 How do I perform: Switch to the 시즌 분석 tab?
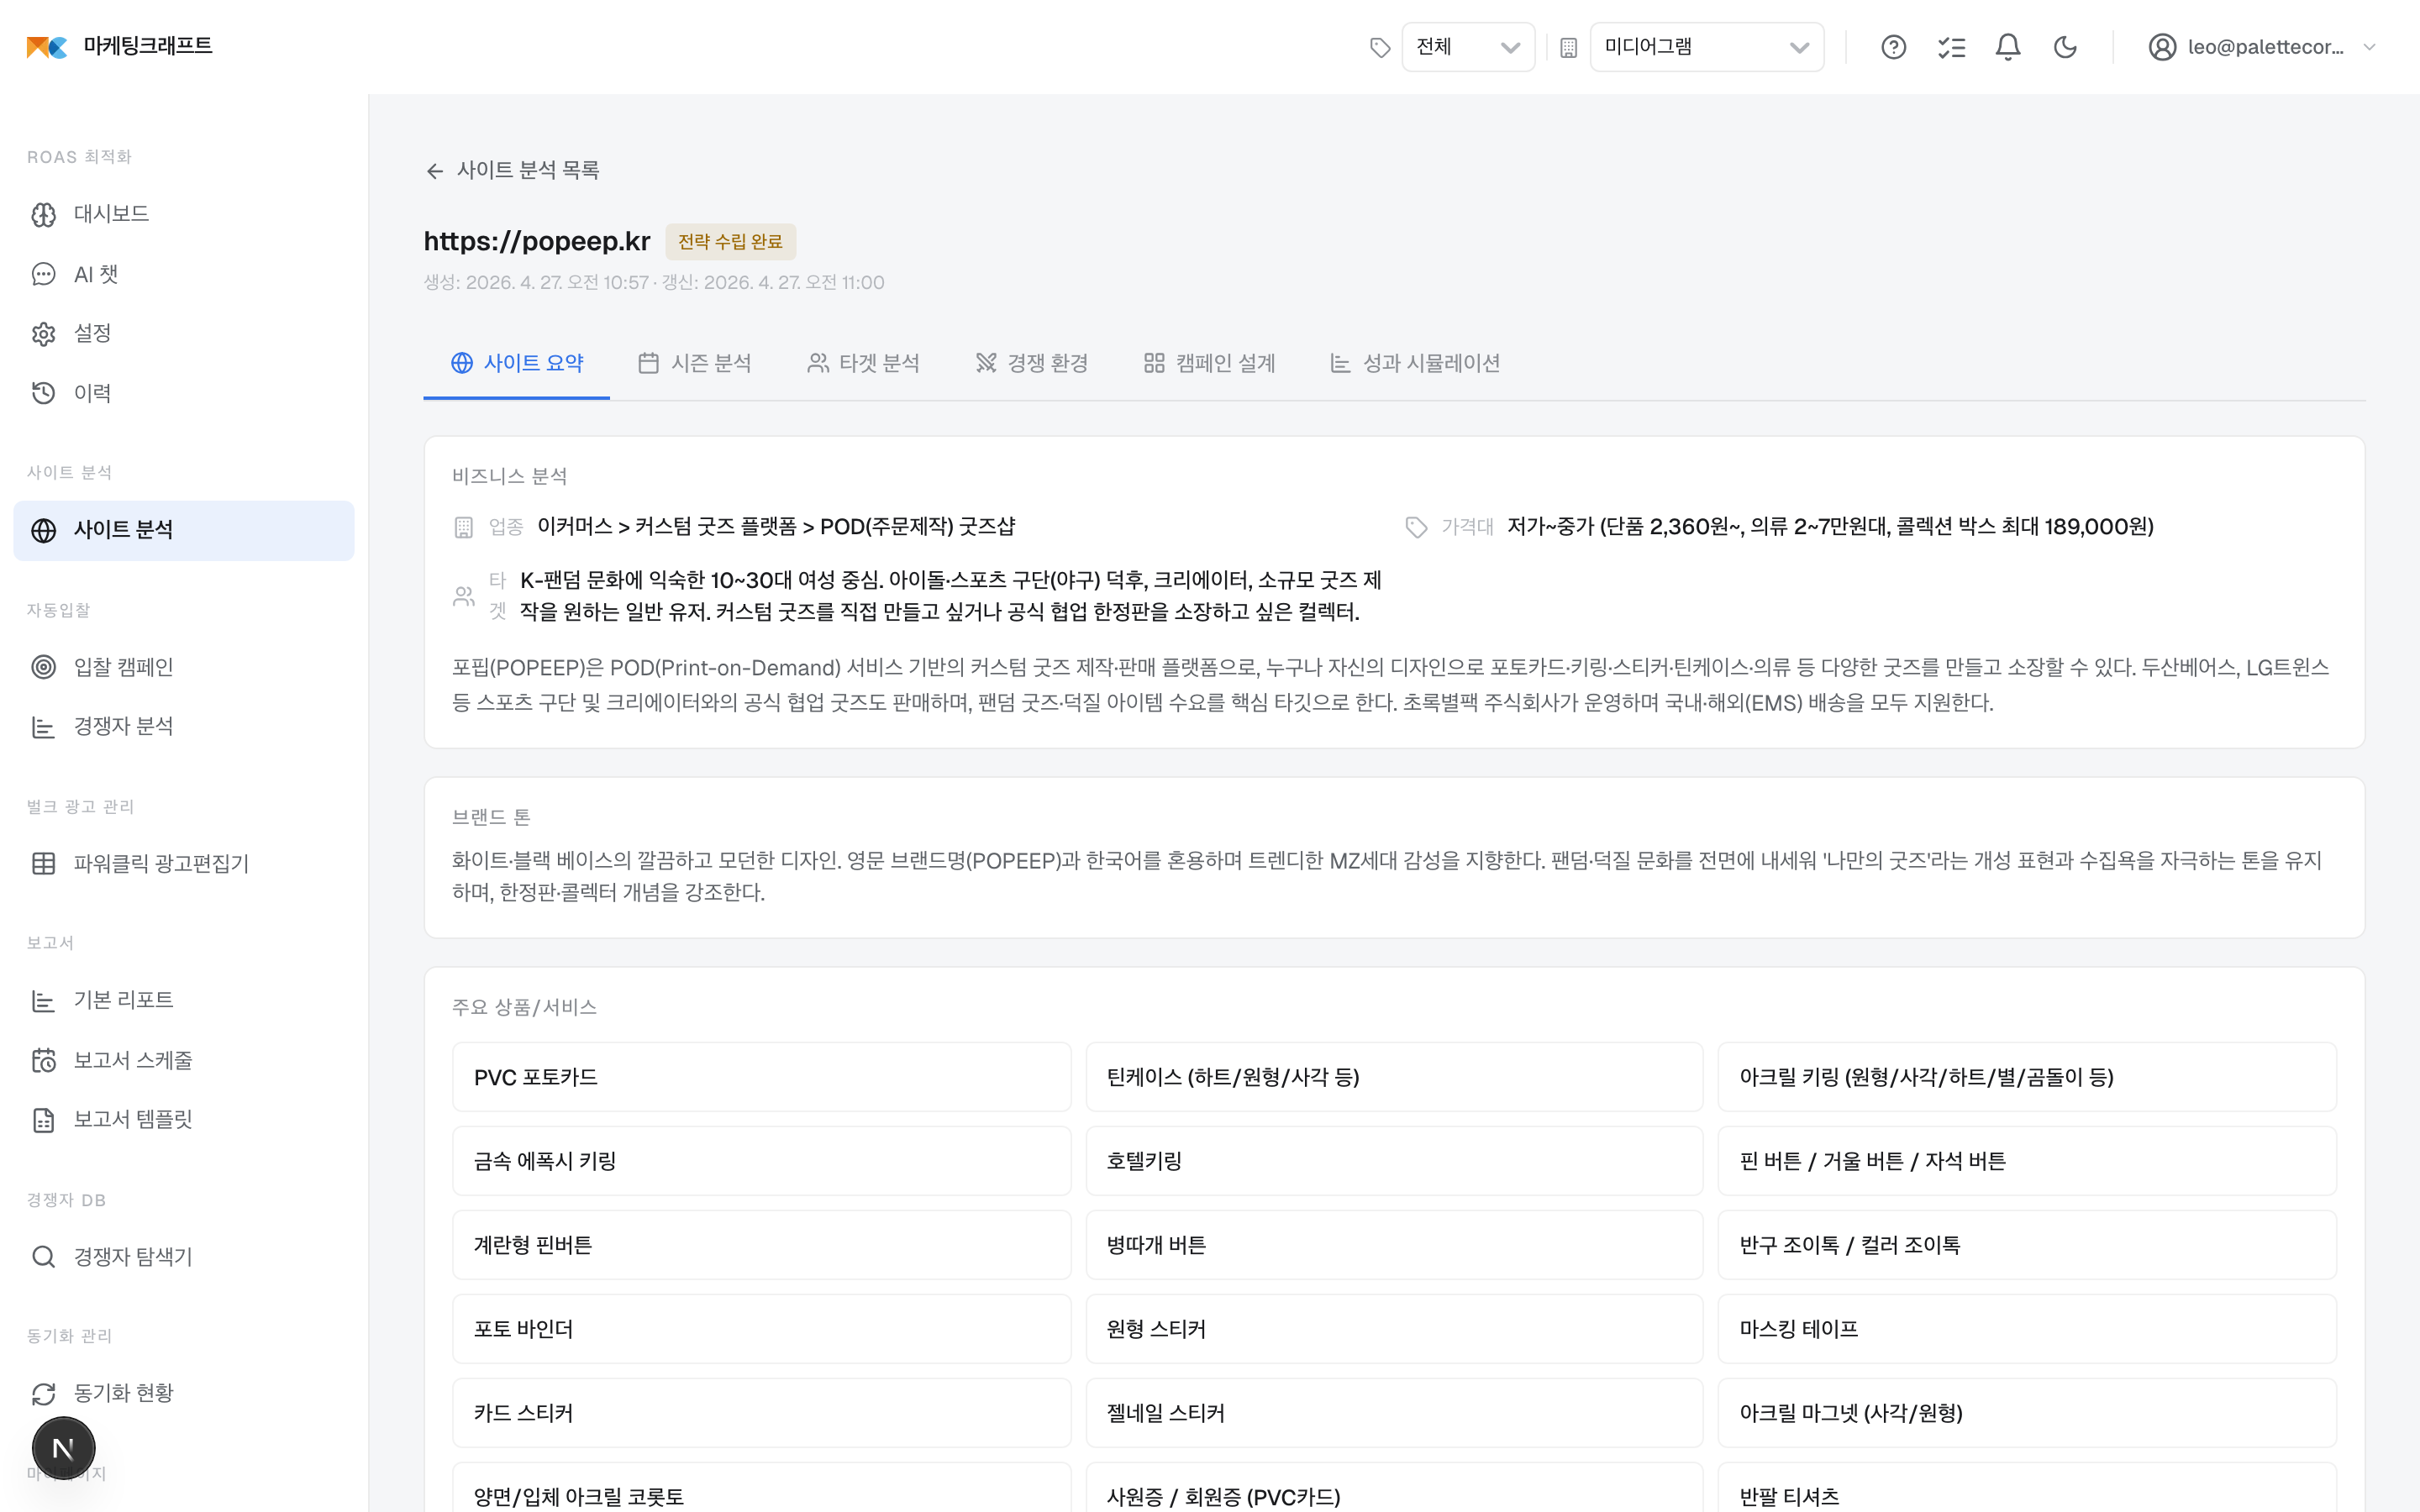[x=694, y=363]
